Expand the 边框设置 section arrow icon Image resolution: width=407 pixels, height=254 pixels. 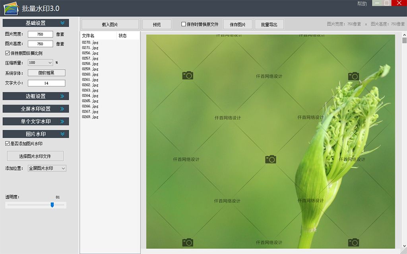click(x=62, y=96)
